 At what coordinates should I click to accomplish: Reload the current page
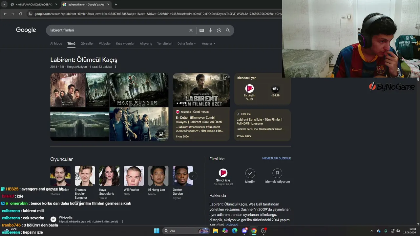pos(21,14)
